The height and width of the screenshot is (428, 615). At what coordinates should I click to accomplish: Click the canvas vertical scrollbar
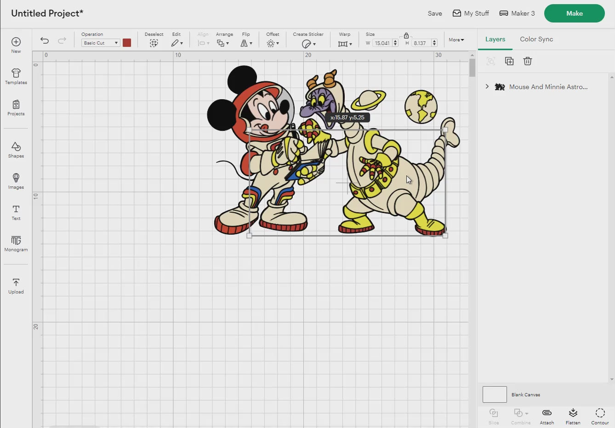473,67
